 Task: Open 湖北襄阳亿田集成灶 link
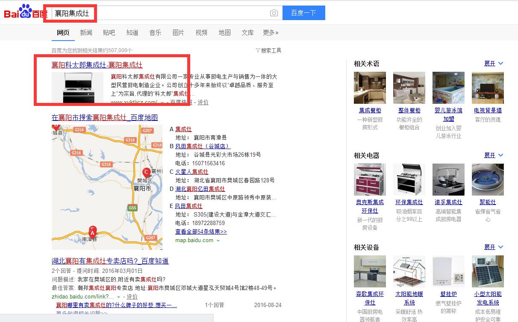(x=200, y=189)
